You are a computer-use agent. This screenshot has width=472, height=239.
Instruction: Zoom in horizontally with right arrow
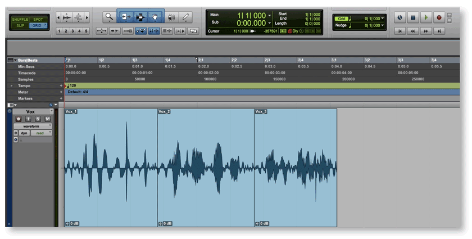coord(87,18)
